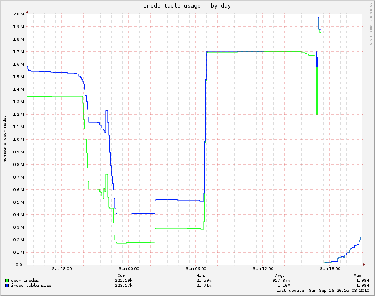Click the '1.7 M' y-axis label
375x296 pixels.
[19, 52]
